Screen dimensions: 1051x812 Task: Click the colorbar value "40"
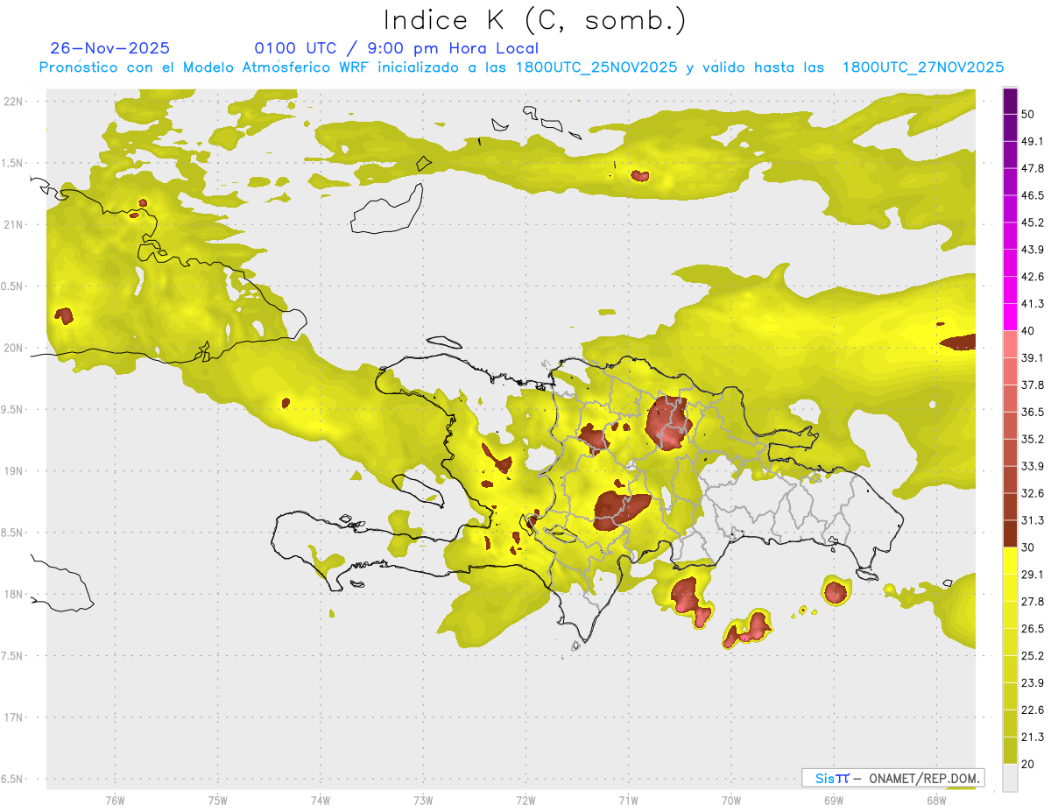(x=1028, y=330)
